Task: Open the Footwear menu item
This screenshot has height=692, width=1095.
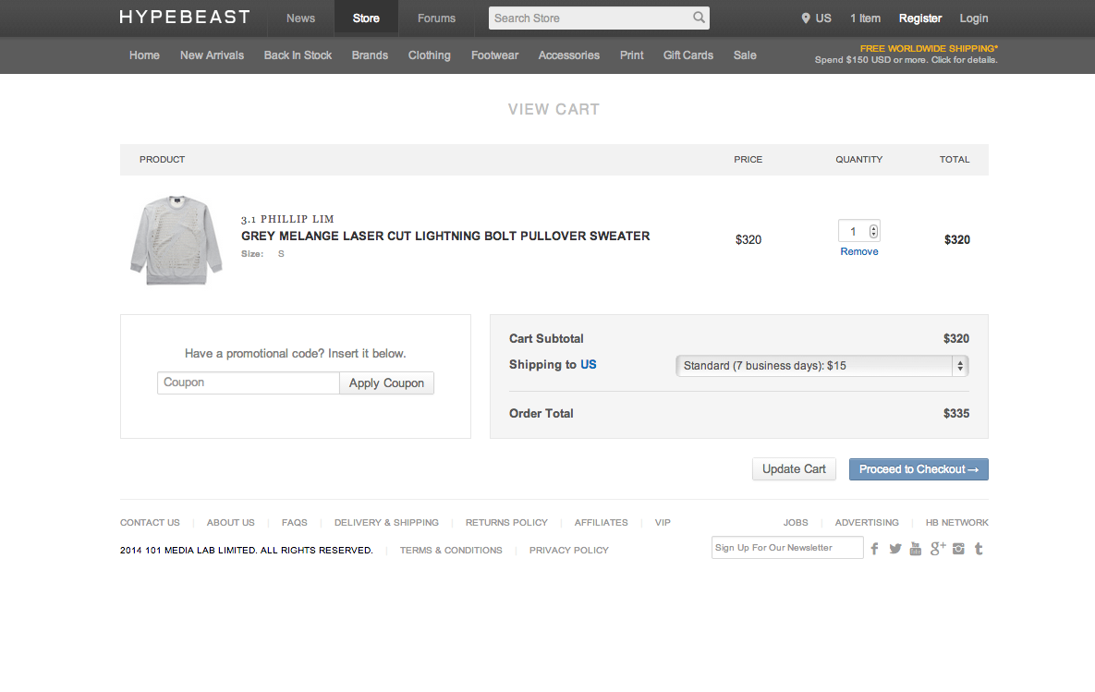Action: tap(494, 55)
